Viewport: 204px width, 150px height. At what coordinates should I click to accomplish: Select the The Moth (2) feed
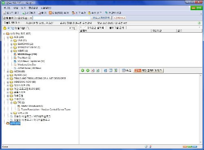point(24,58)
